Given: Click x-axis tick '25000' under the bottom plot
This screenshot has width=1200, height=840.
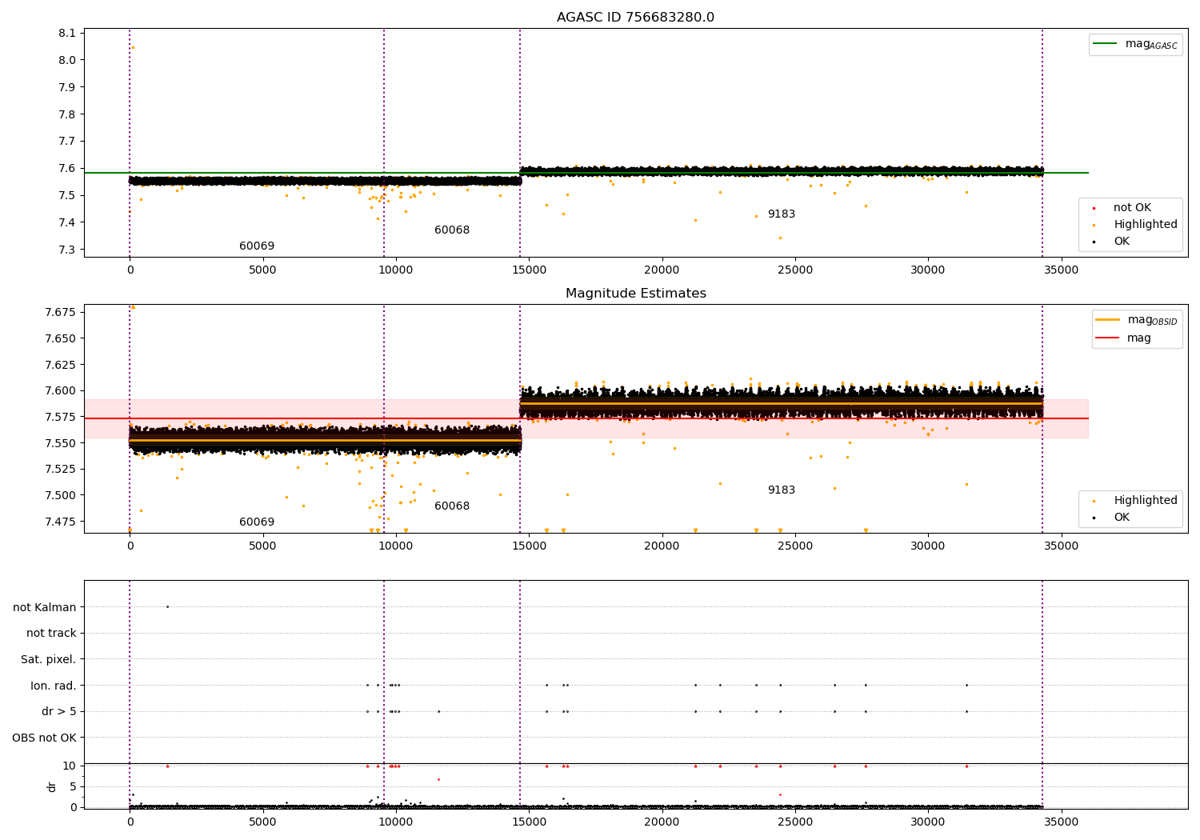Looking at the screenshot, I should coord(795,822).
